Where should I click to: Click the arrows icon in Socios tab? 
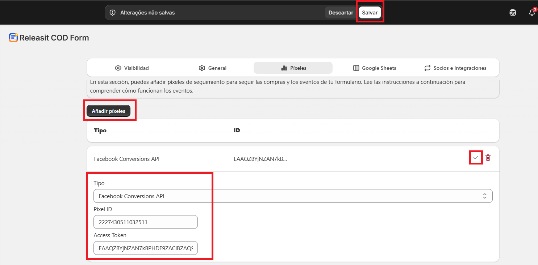tap(427, 68)
